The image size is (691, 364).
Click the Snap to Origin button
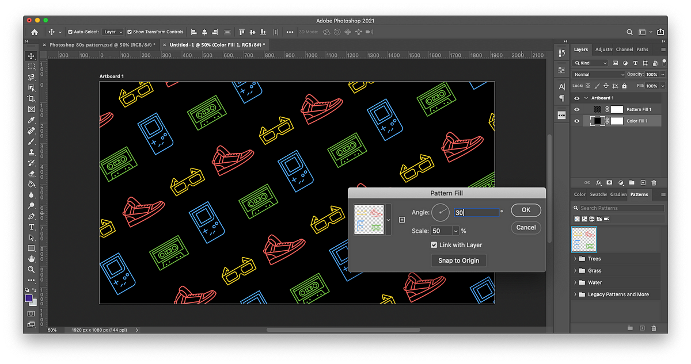click(458, 260)
